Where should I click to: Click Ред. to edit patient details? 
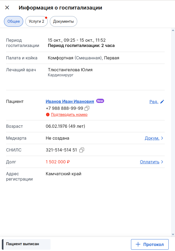coord(154,101)
